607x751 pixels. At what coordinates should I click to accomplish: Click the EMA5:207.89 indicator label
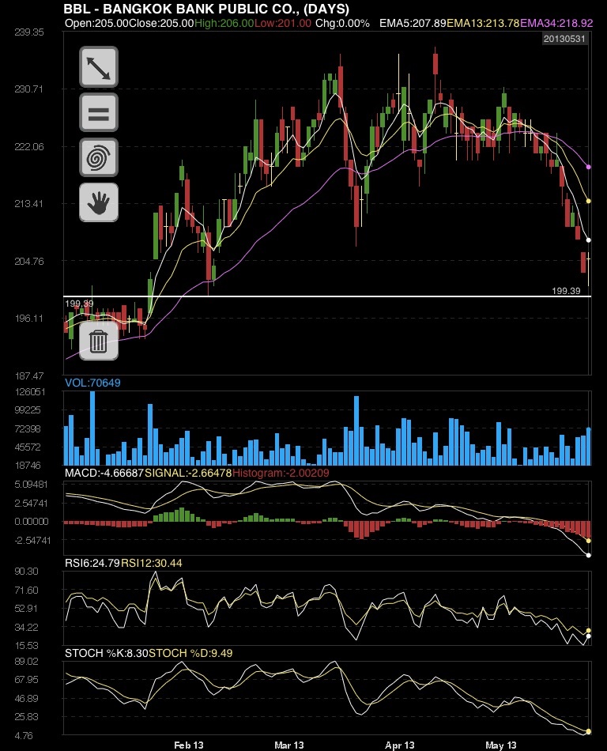coord(413,23)
